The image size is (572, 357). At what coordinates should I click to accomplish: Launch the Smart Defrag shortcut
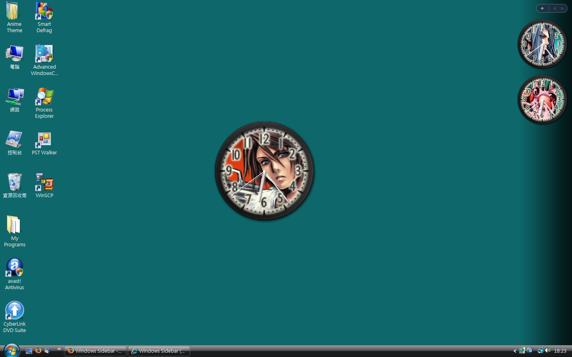(x=44, y=17)
